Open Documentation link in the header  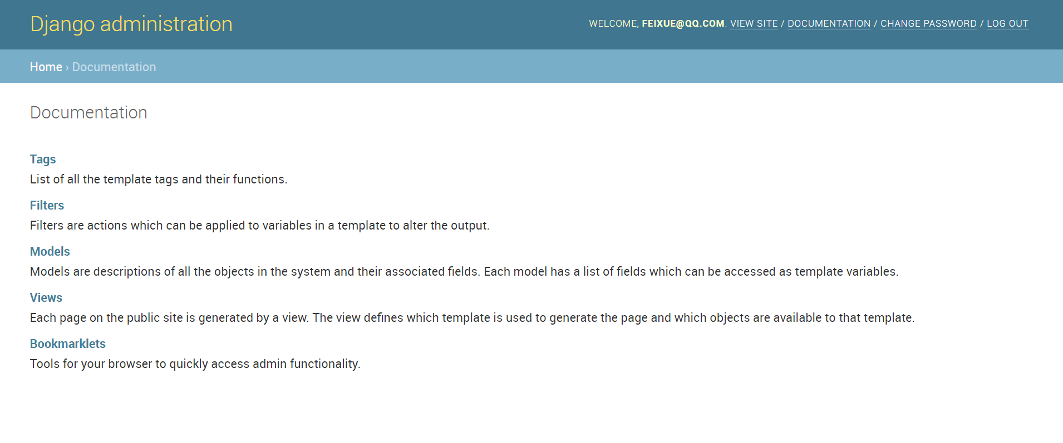(829, 23)
